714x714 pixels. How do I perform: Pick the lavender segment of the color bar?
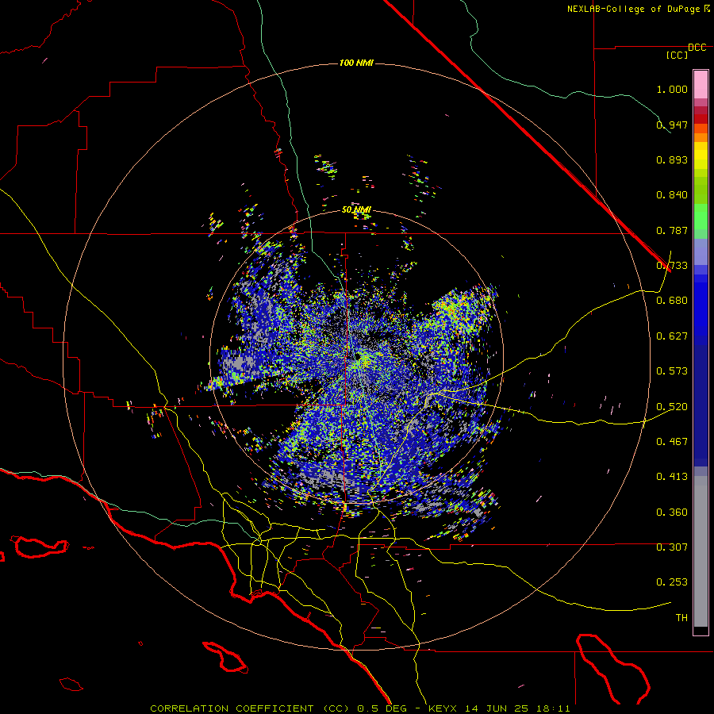(x=701, y=251)
